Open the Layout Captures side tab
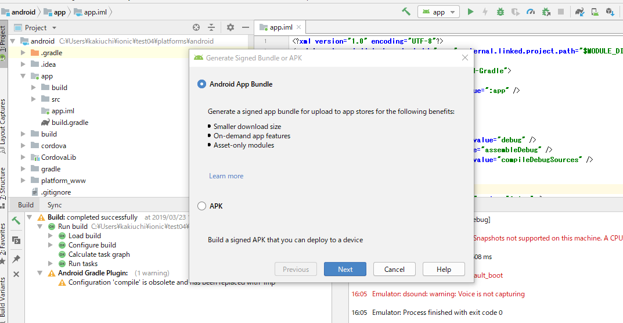The width and height of the screenshot is (623, 323). pos(3,125)
